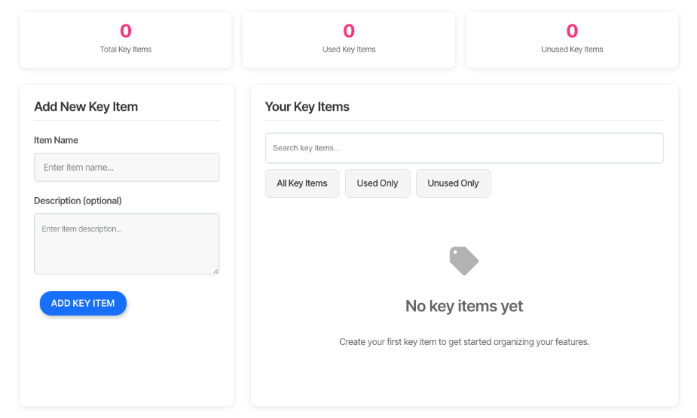Image resolution: width=697 pixels, height=418 pixels.
Task: Click the create your first key item hint text
Action: pos(464,341)
